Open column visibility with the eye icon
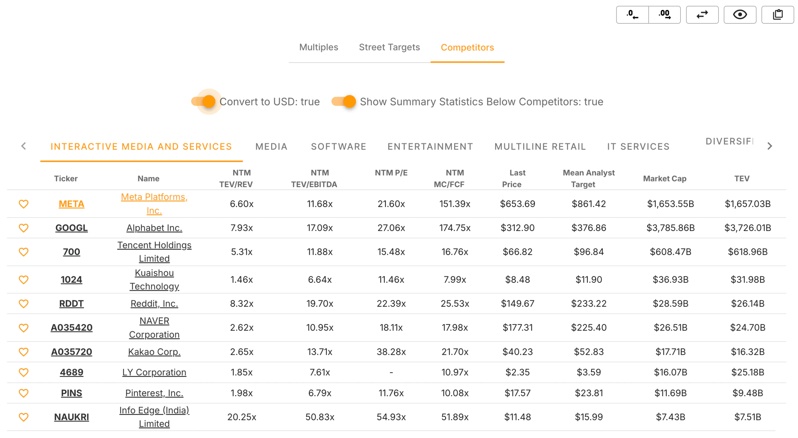Viewport: 798px width, 438px height. pyautogui.click(x=740, y=14)
